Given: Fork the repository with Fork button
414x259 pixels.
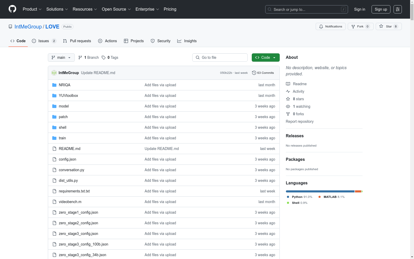Looking at the screenshot, I should pos(361,26).
